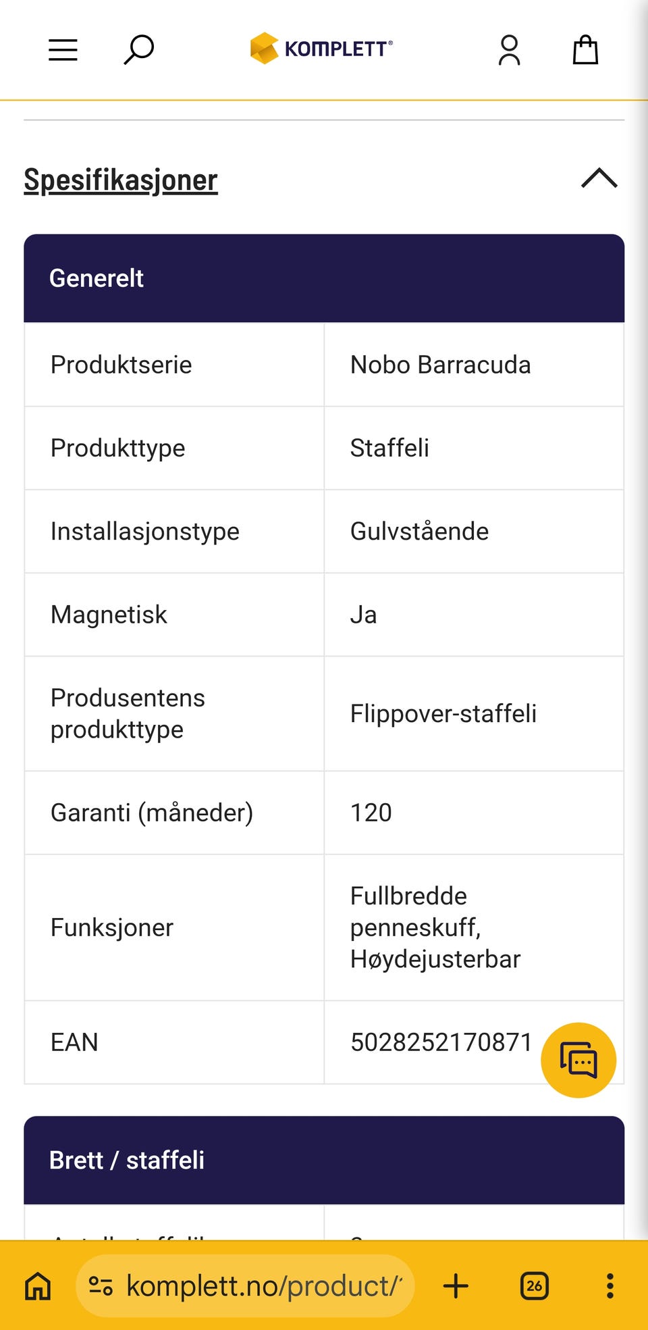Open the user account icon

tap(510, 50)
